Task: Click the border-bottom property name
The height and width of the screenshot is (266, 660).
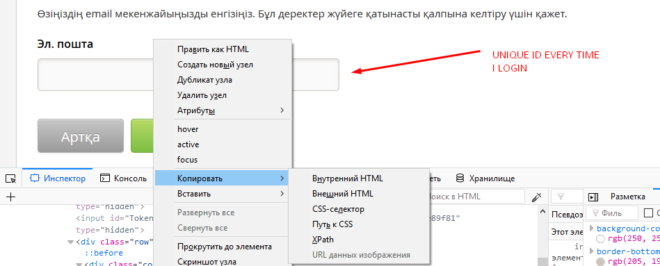Action: coord(628,251)
